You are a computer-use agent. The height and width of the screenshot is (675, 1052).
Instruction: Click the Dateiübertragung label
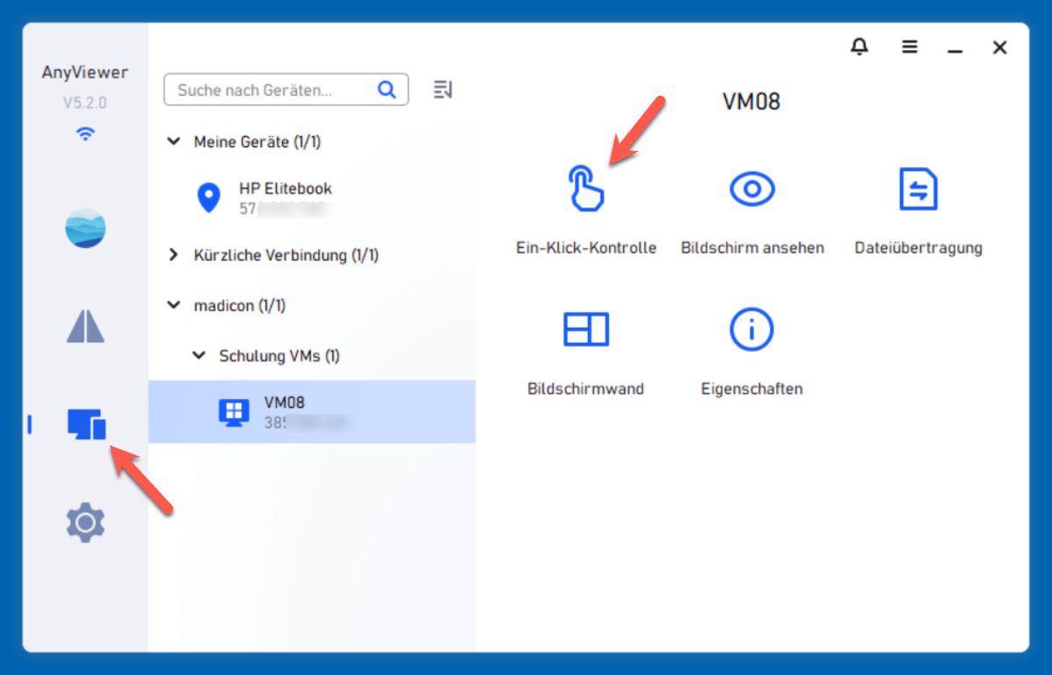pyautogui.click(x=918, y=248)
